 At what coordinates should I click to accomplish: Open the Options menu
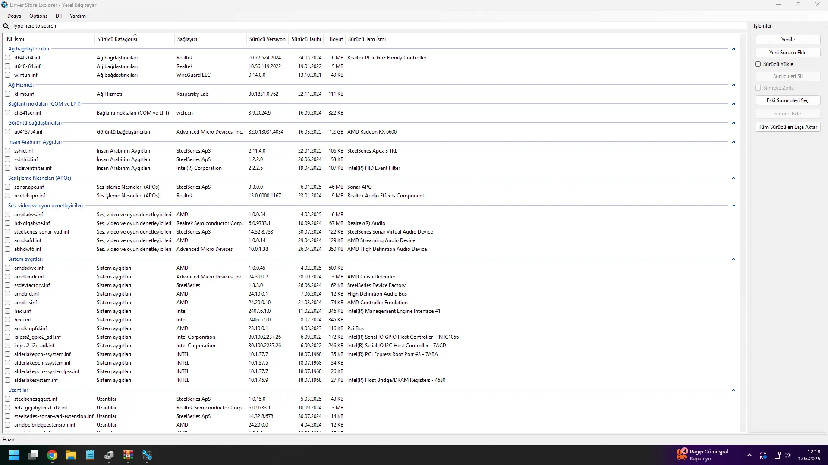tap(38, 16)
